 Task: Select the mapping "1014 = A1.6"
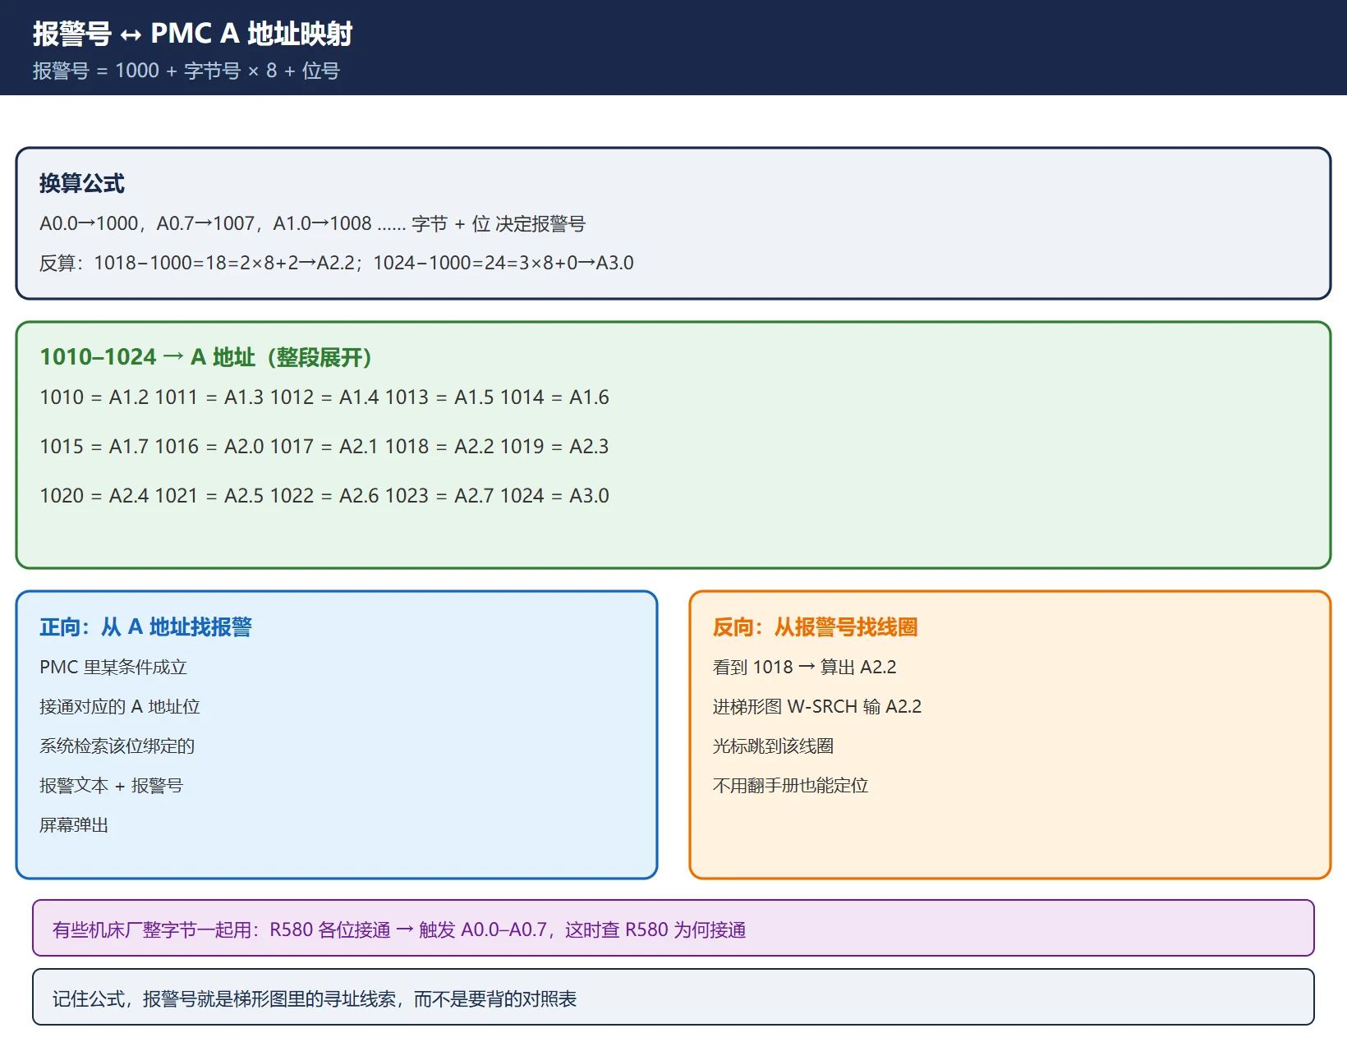(x=554, y=397)
